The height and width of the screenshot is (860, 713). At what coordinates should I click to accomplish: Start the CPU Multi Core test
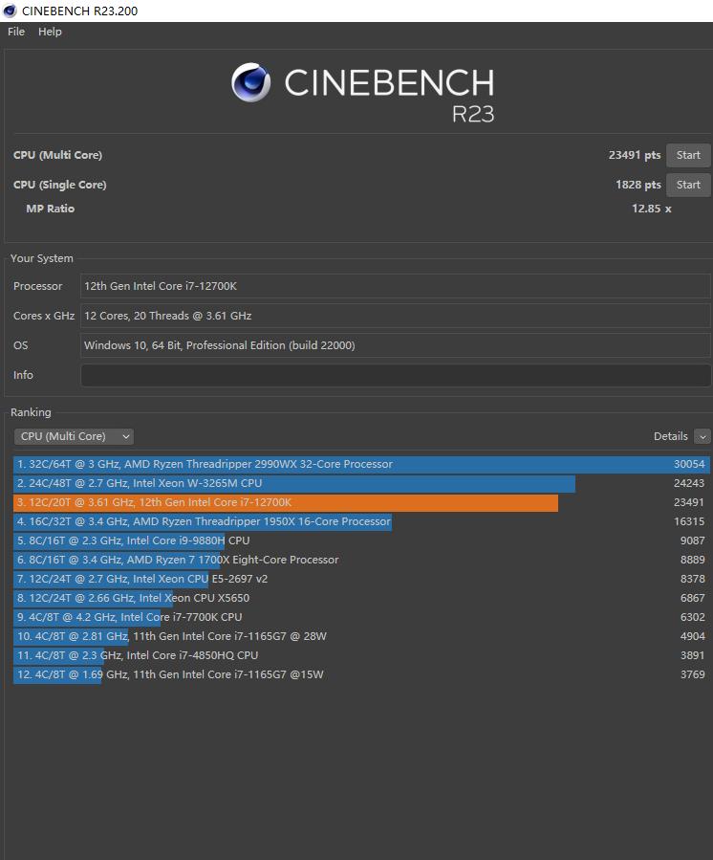point(688,155)
